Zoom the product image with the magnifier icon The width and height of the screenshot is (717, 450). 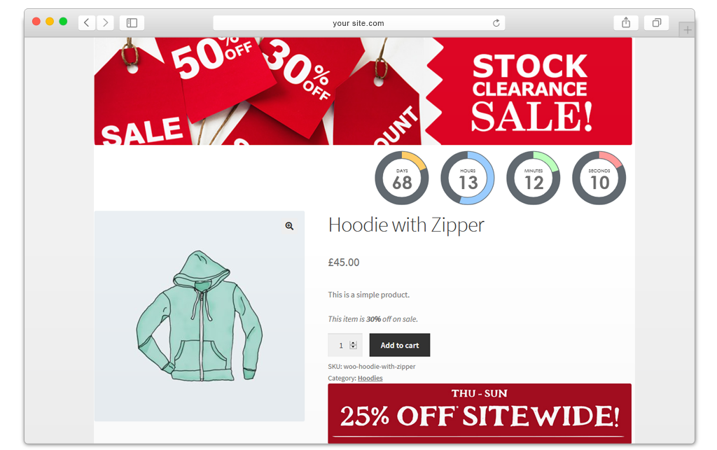289,226
